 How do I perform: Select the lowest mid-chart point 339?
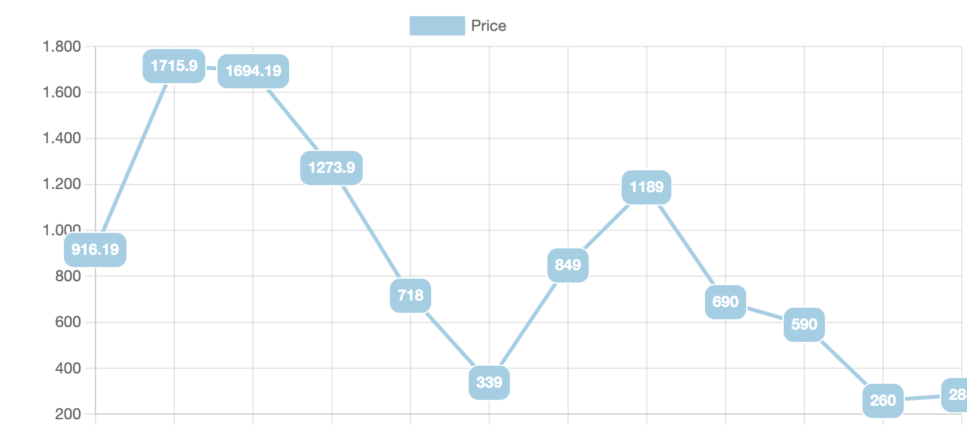point(489,382)
